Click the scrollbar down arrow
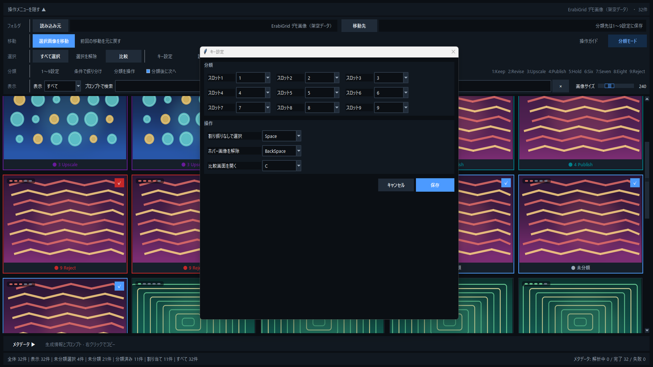This screenshot has height=367, width=653. pos(647,330)
